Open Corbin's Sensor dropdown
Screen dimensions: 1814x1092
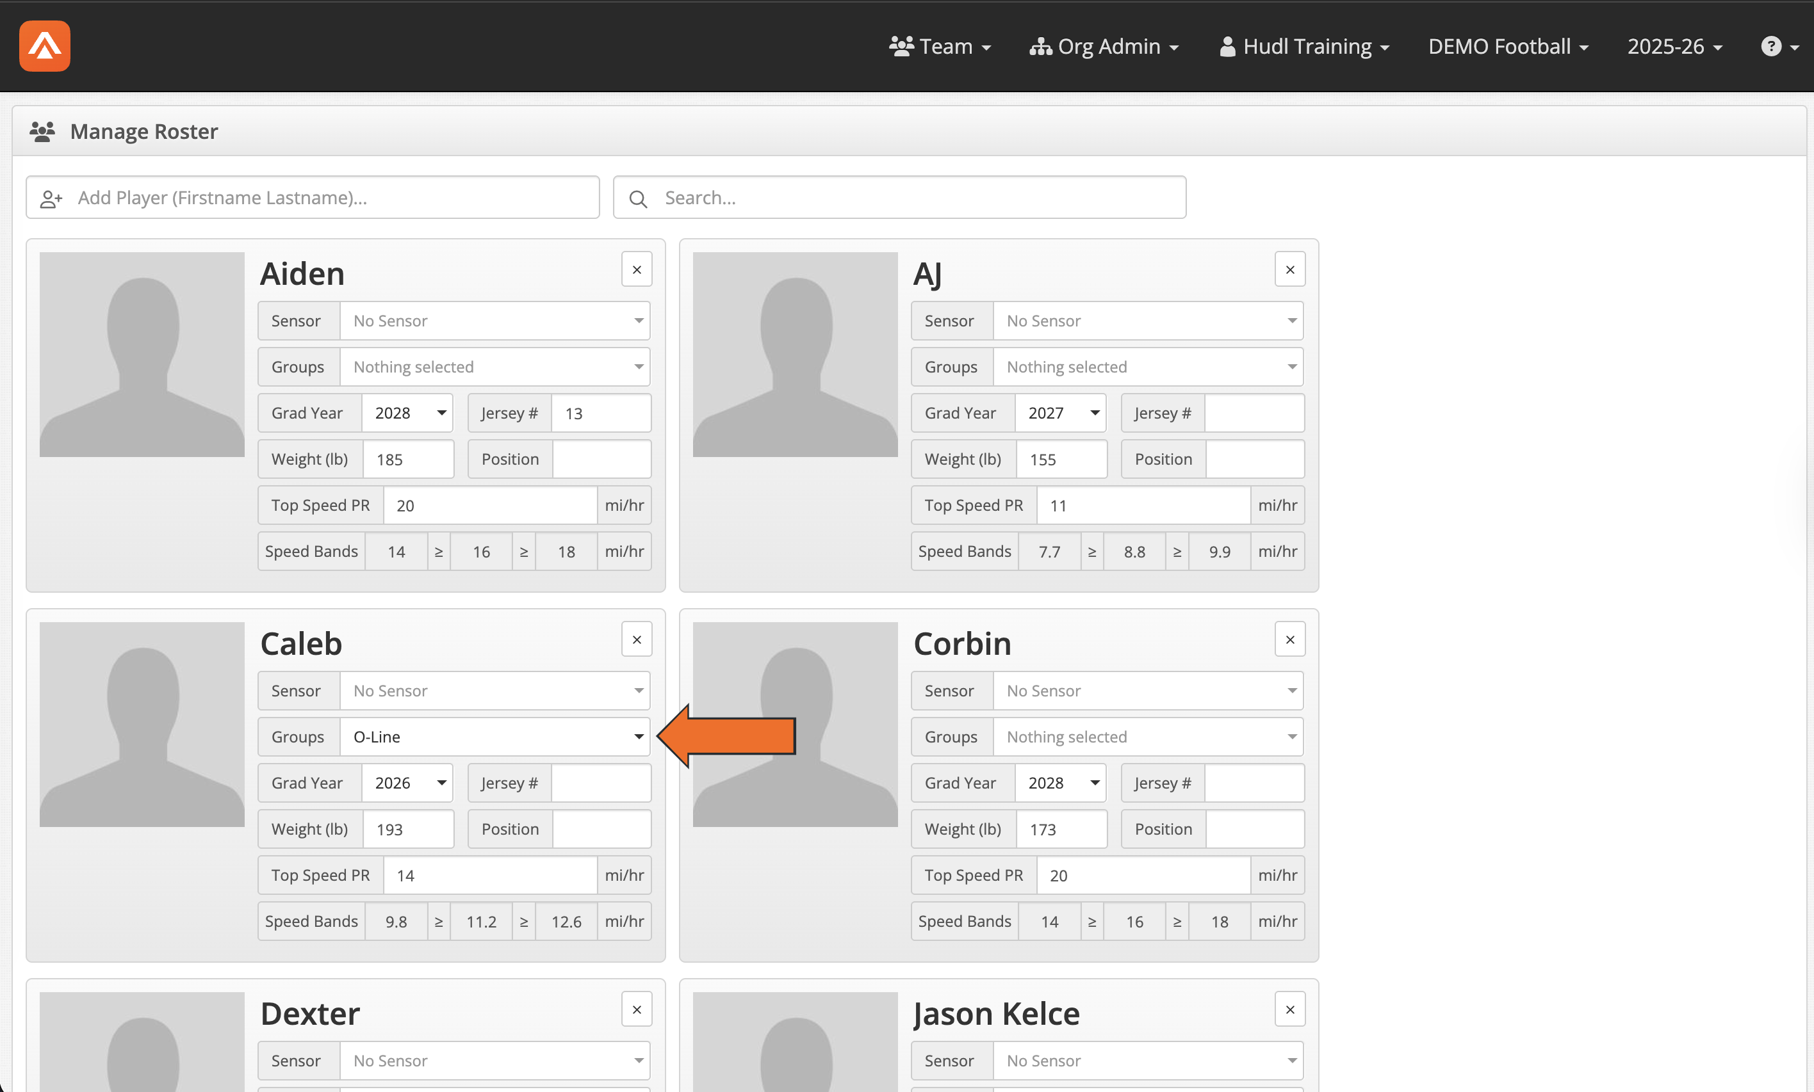point(1148,691)
